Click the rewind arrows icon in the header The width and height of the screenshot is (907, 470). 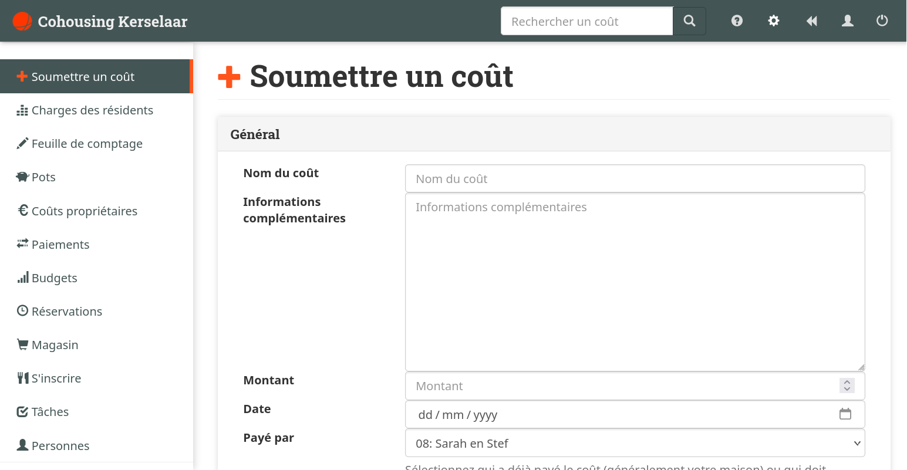point(811,21)
